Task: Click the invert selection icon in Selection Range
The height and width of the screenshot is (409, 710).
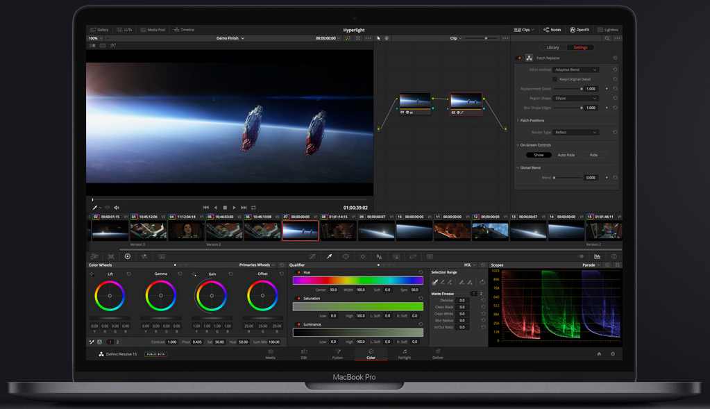Action: pyautogui.click(x=482, y=282)
